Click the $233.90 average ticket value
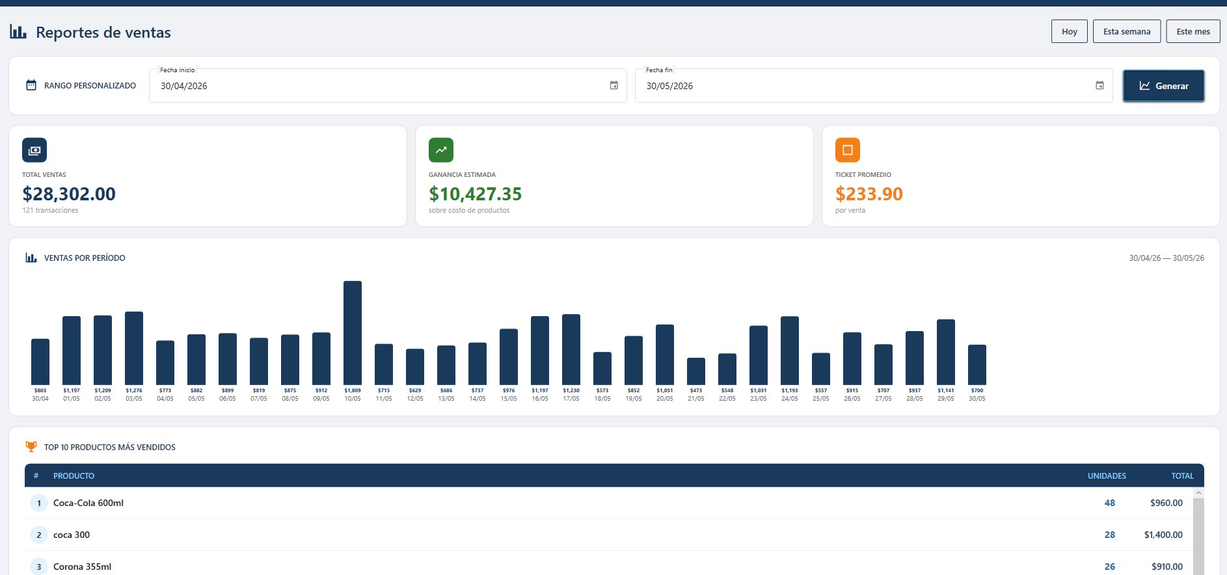The height and width of the screenshot is (575, 1227). pyautogui.click(x=869, y=194)
